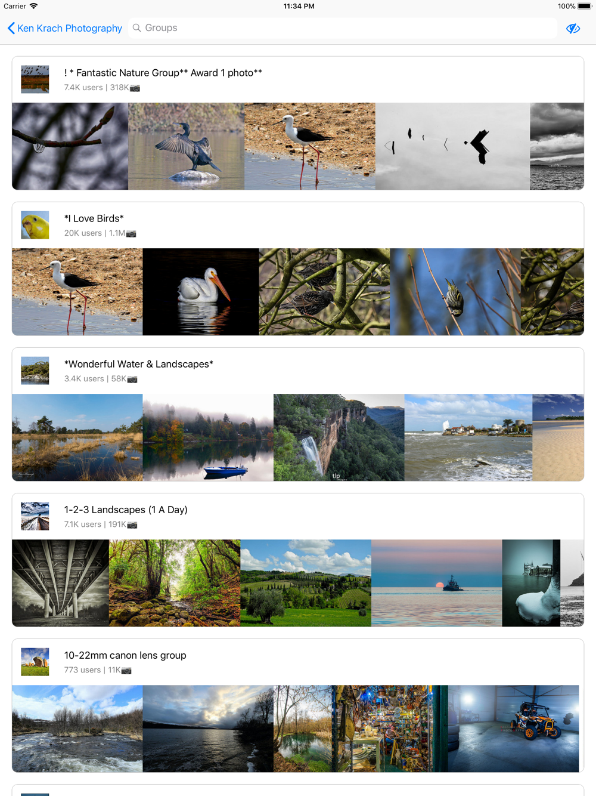Image resolution: width=596 pixels, height=796 pixels.
Task: Select the 10-22mm canon lens group avatar
Action: pos(35,662)
